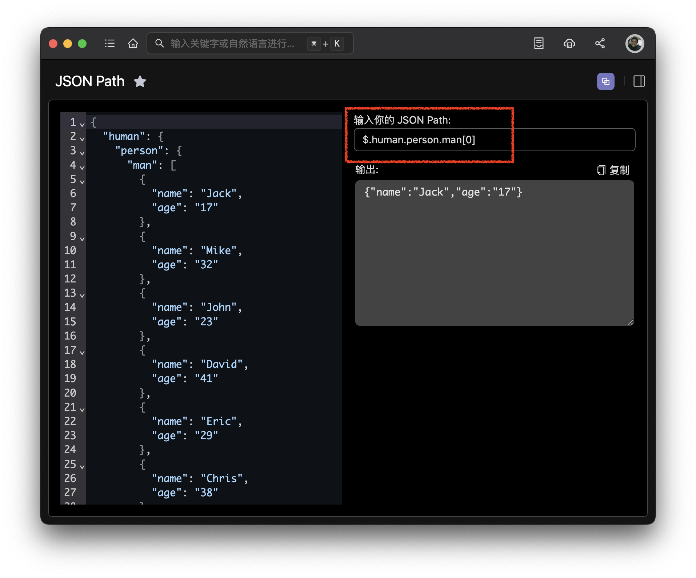Screen dimensions: 696x578
Task: Click the age value "41" on line 19
Action: click(206, 378)
